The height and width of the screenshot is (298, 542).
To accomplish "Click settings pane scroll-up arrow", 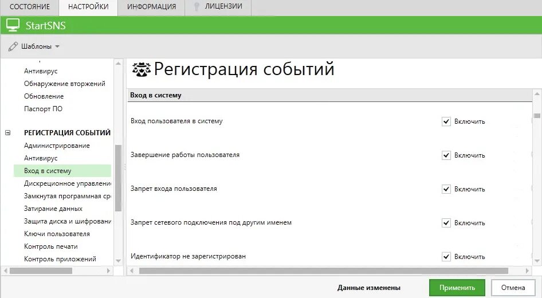I will (x=537, y=93).
